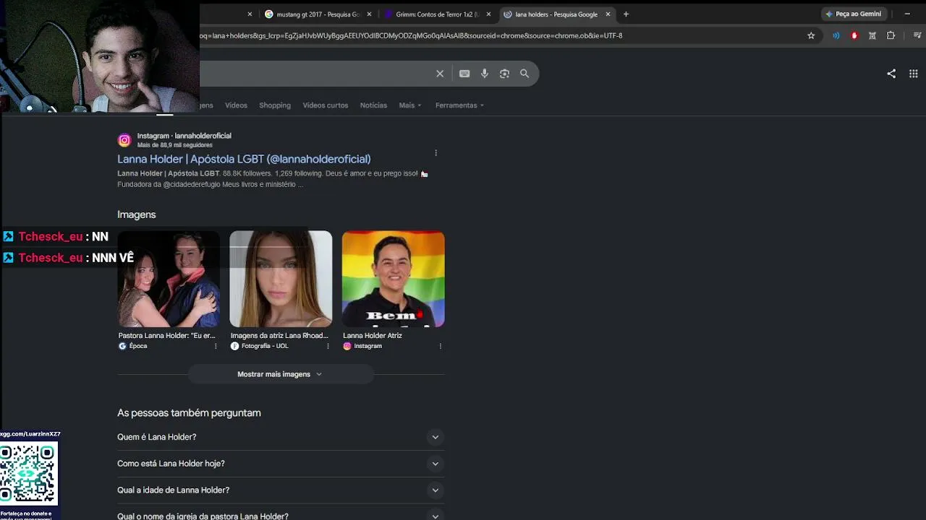Screen dimensions: 926x520
Task: Click the 'Fotografia - UOL' source name
Action: pos(265,346)
